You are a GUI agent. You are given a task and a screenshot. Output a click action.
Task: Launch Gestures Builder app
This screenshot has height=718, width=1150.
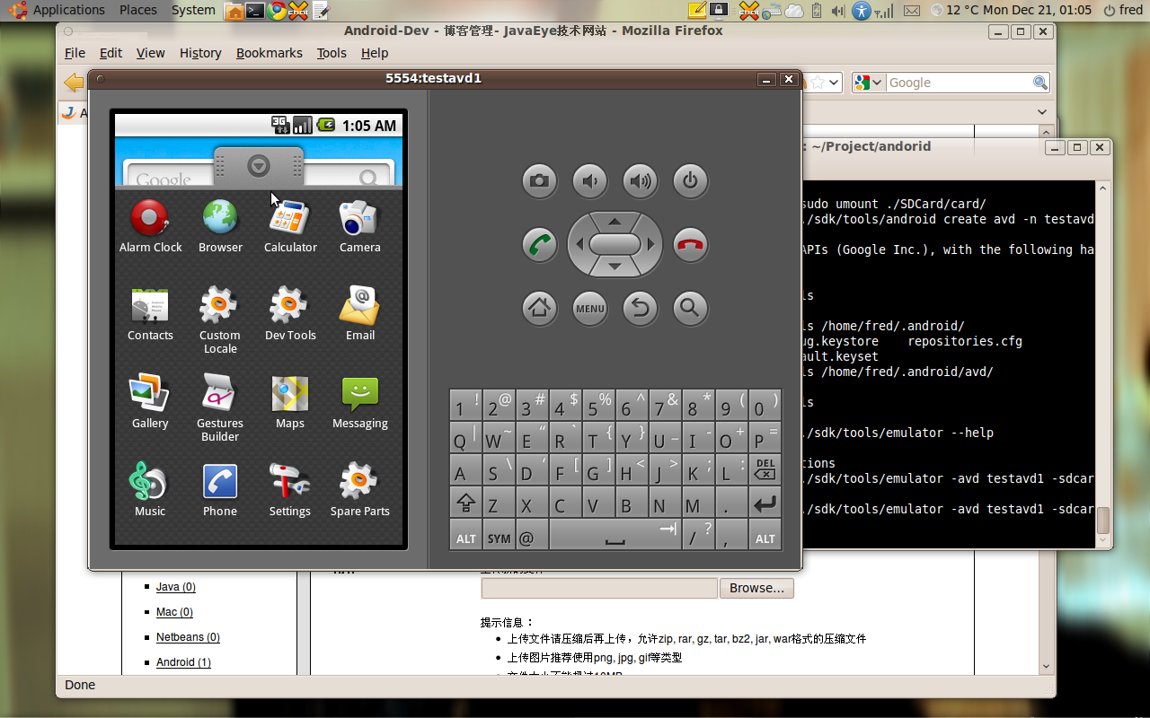[220, 408]
